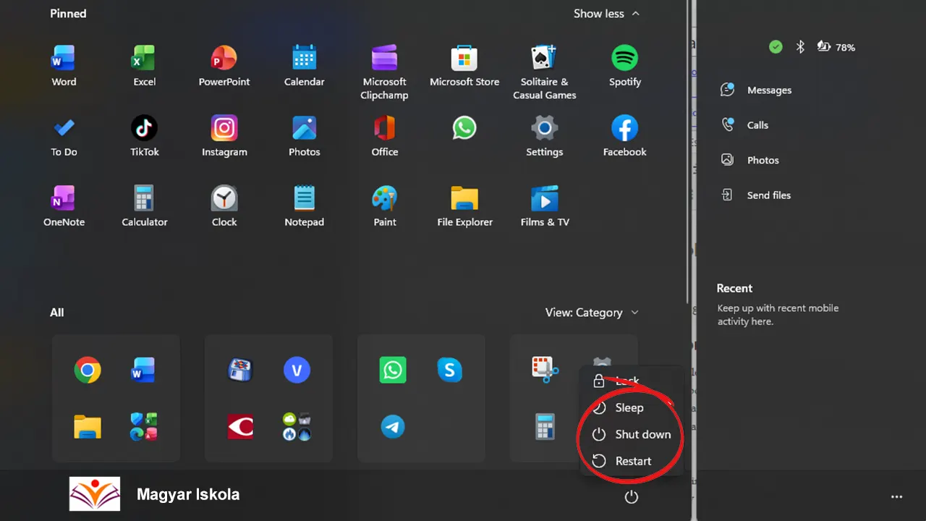Open the View: Category dropdown
This screenshot has height=521, width=926.
(592, 313)
